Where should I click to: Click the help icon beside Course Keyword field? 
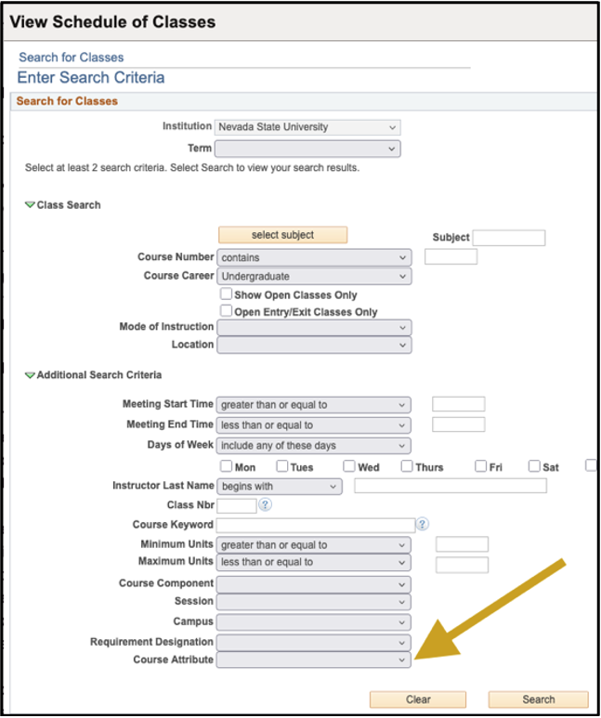tap(423, 525)
